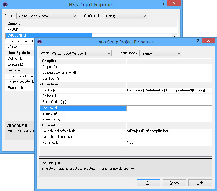Collapse the Compiler group in NSIS window
Screen dimensions: 217x191
tap(6, 24)
